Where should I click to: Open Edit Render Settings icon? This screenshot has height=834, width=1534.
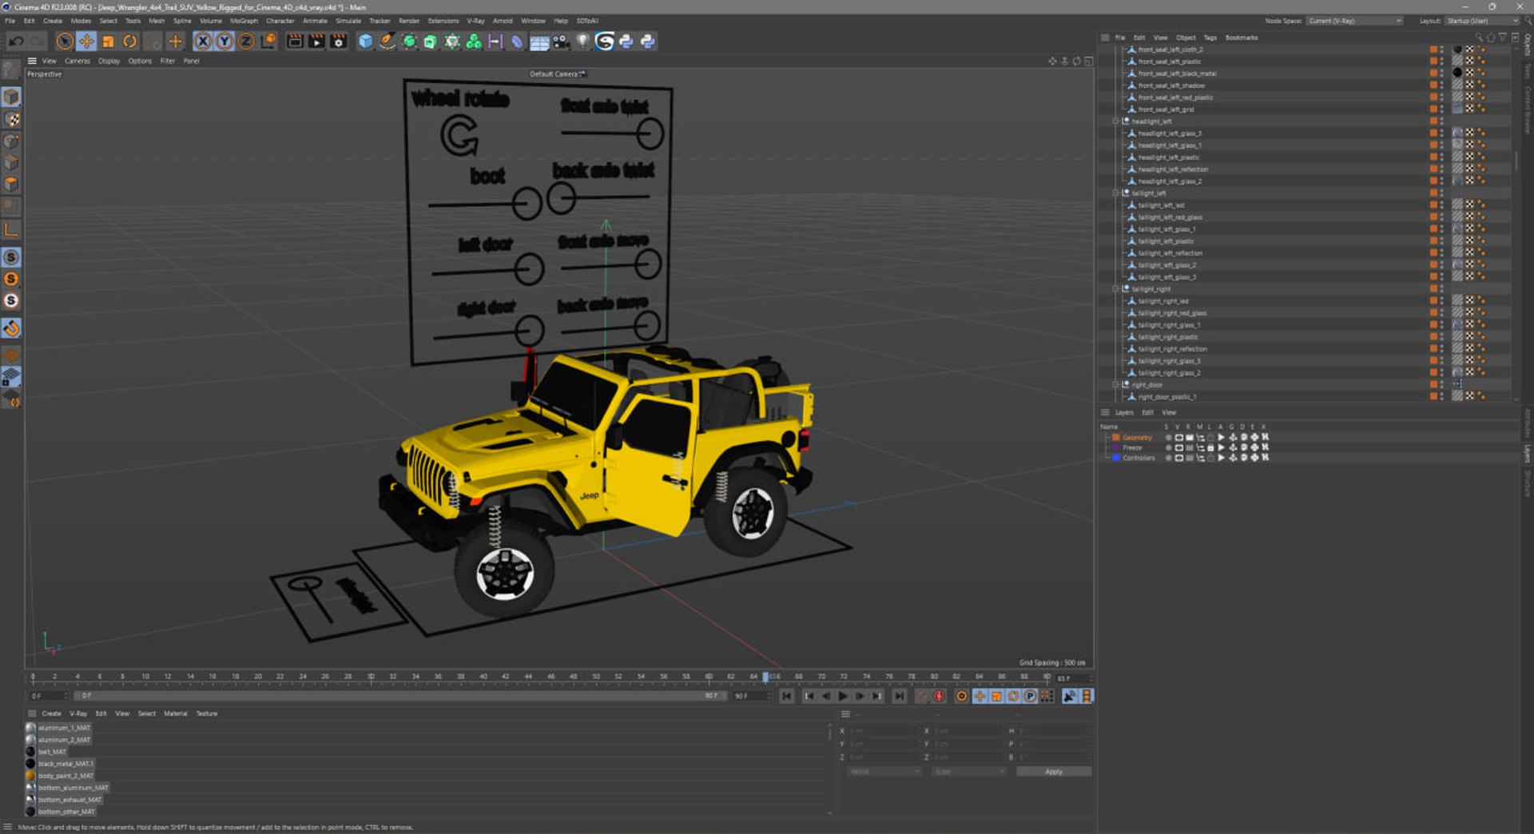(338, 42)
